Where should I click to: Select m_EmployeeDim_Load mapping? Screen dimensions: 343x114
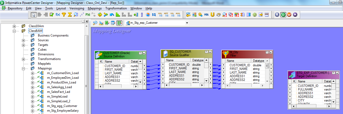click(63, 78)
